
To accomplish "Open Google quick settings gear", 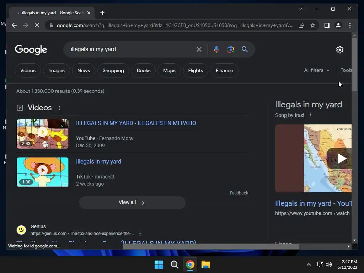I will 339,49.
